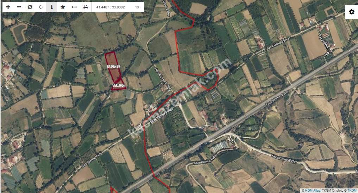The width and height of the screenshot is (358, 193).
Task: Toggle the info query tool
Action: click(x=52, y=7)
